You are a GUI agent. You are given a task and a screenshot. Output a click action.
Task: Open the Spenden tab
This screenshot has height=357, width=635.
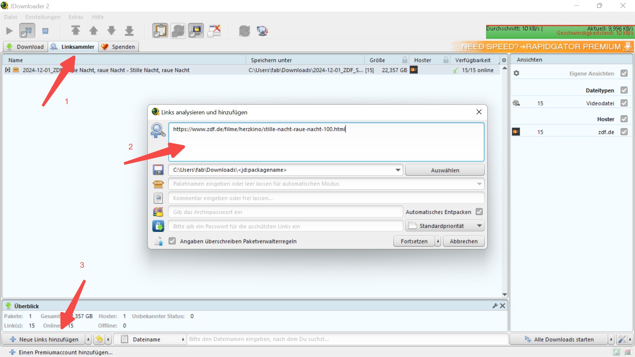coord(118,47)
